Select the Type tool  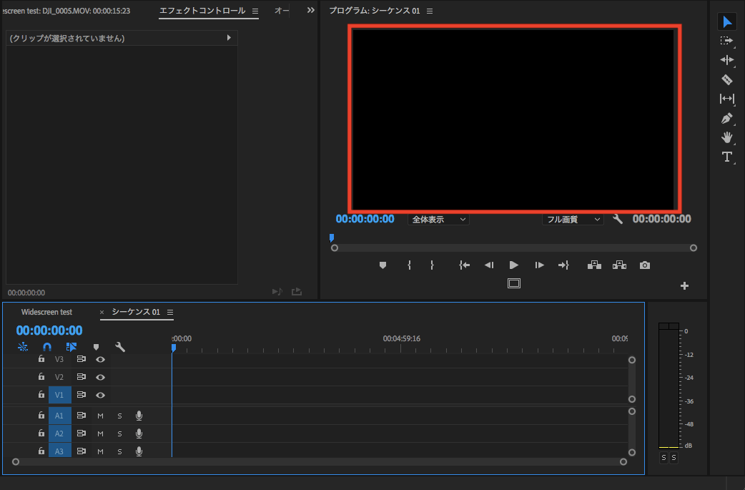tap(726, 157)
